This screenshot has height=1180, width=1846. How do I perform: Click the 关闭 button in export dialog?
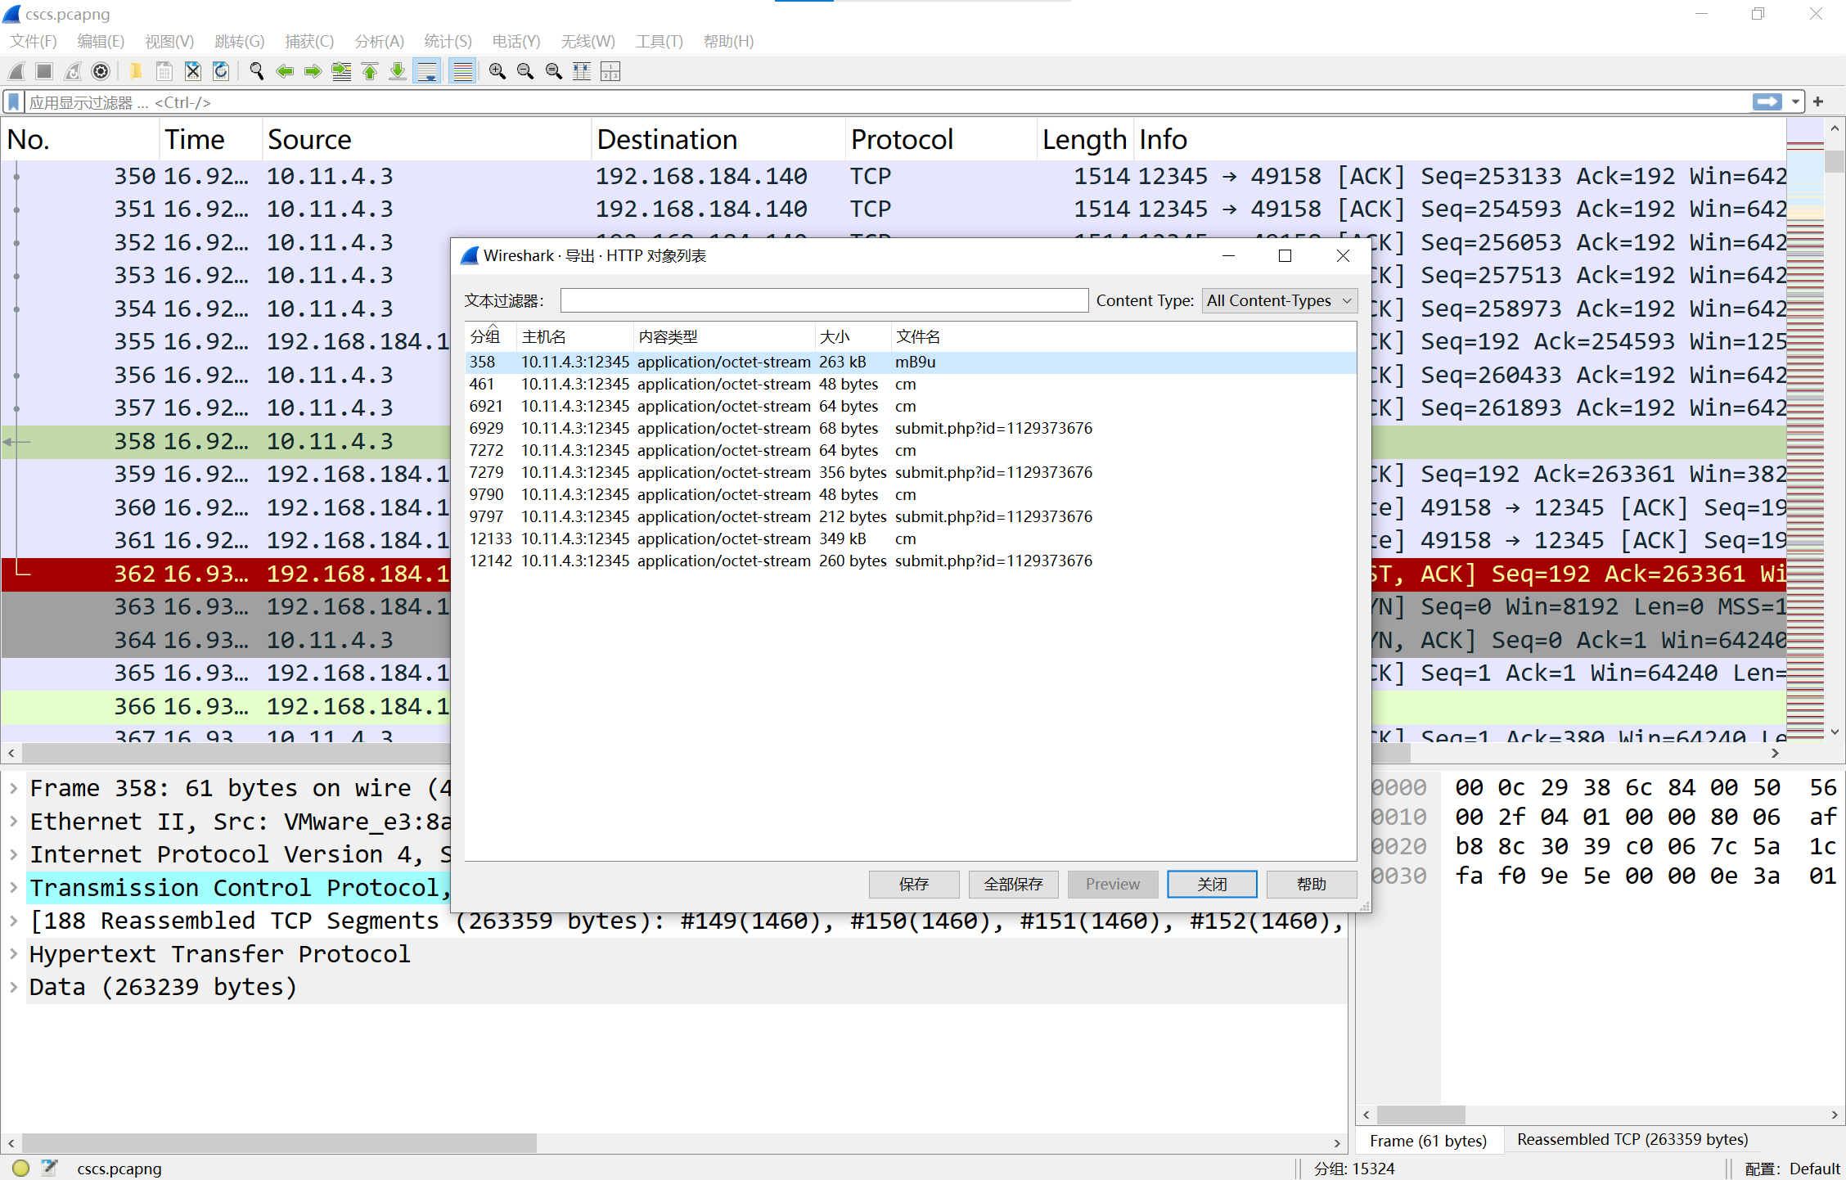[1212, 884]
